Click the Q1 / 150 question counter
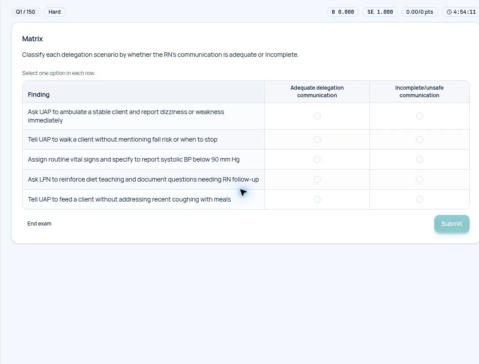The height and width of the screenshot is (364, 479). (25, 12)
